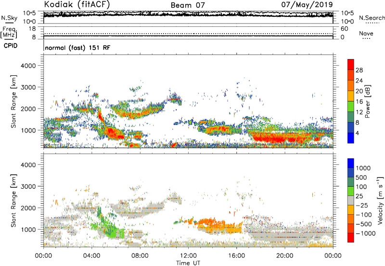Viewport: 385px width, 266px height.
Task: Click the '-25' velocity scale value
Action: click(x=362, y=206)
